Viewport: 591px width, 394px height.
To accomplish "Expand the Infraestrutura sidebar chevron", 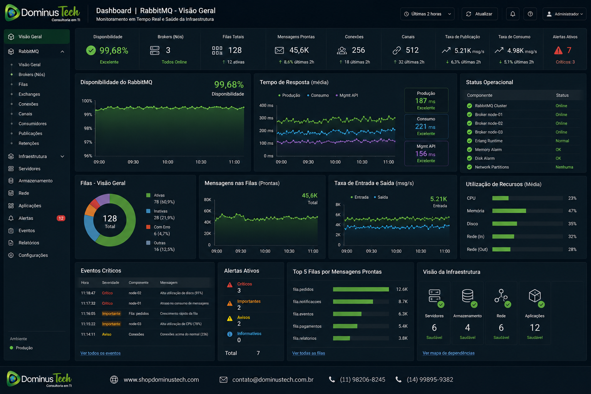I will click(62, 156).
